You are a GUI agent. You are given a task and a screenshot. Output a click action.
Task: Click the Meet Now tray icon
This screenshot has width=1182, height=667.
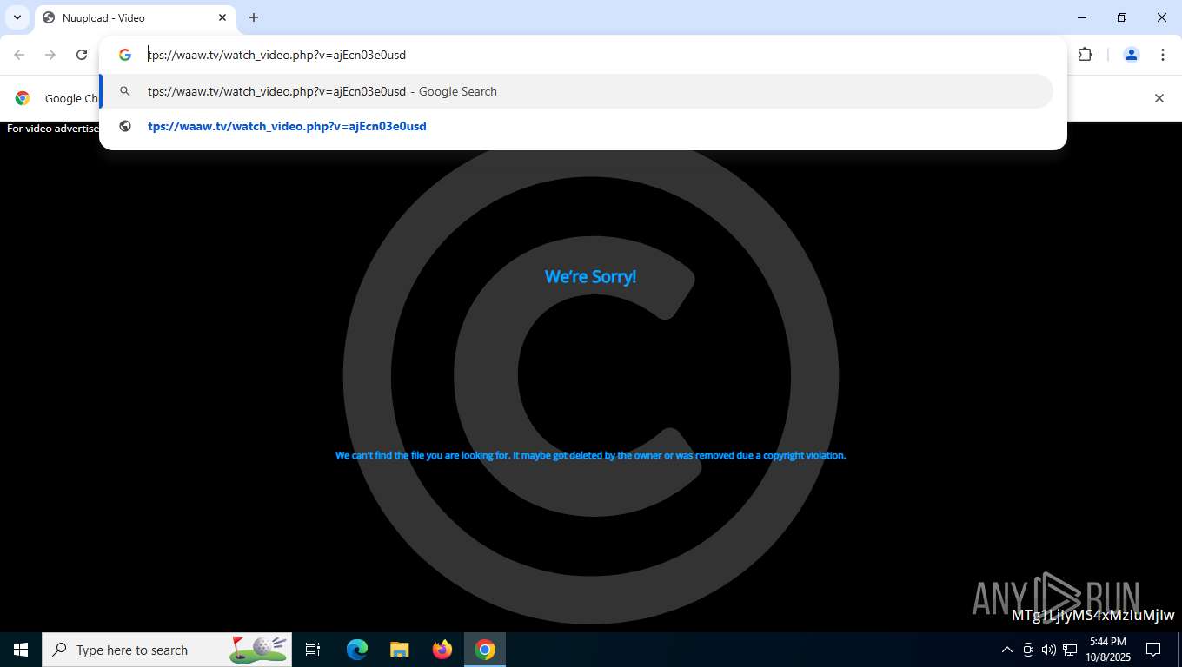[x=1028, y=650]
